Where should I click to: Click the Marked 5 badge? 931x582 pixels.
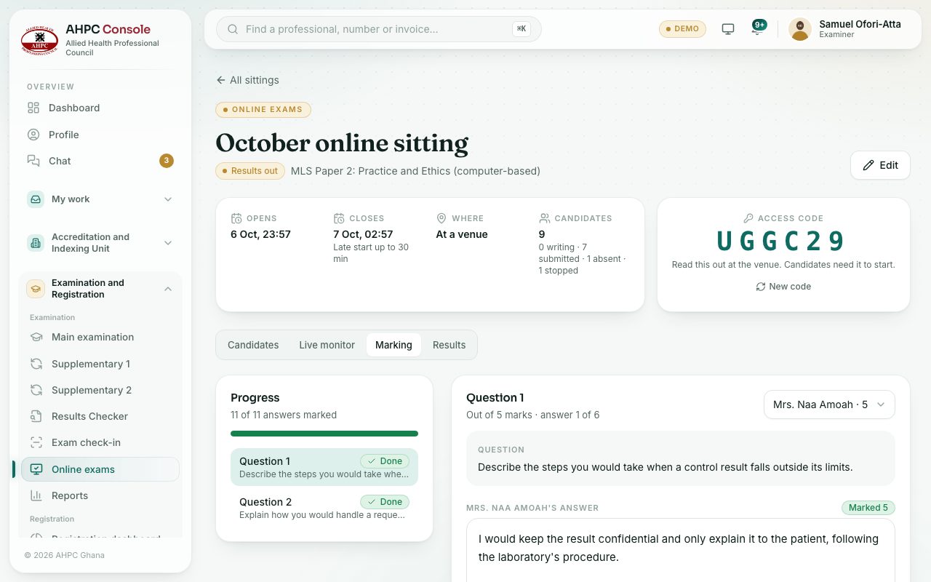(868, 508)
